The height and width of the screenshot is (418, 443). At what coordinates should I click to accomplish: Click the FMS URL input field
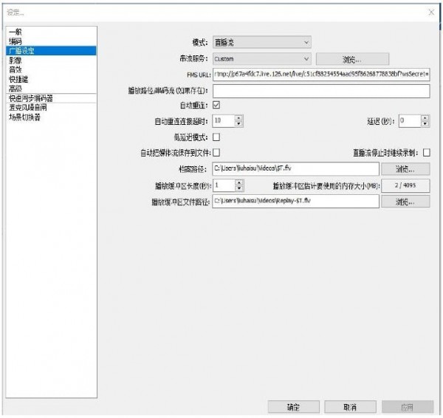[x=321, y=75]
